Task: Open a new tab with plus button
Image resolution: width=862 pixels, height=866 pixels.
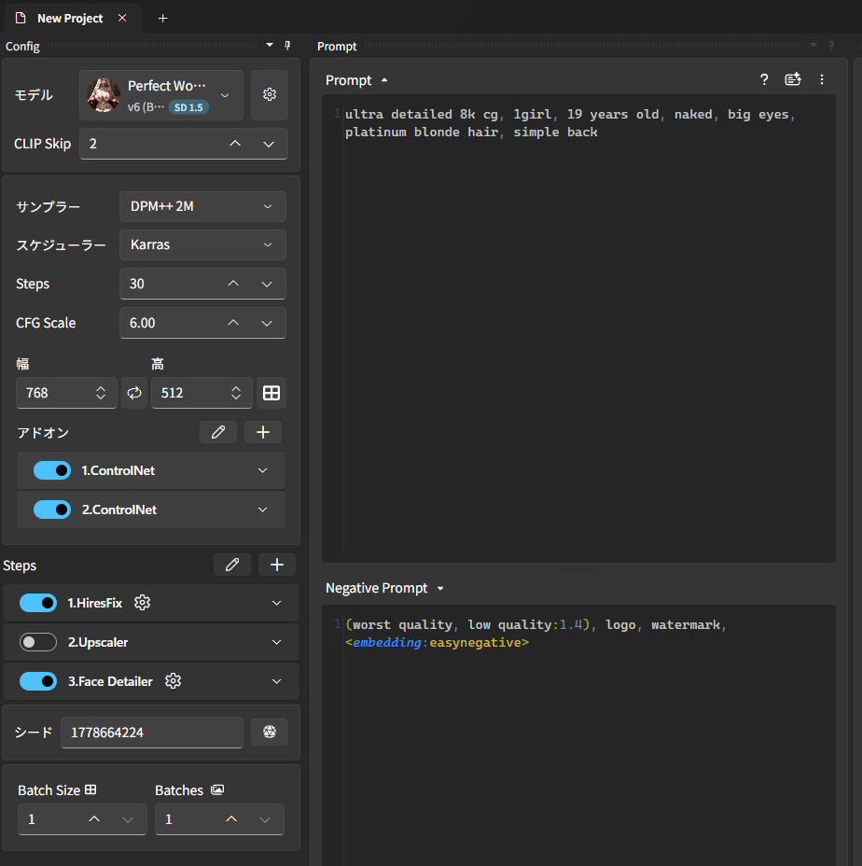Action: (x=163, y=18)
